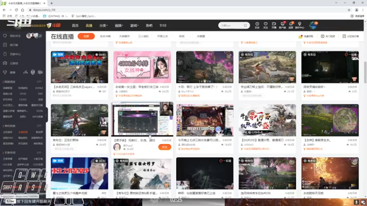Open the CptJ browser bookmark
Screen dimensions: 367x206
[83, 16]
